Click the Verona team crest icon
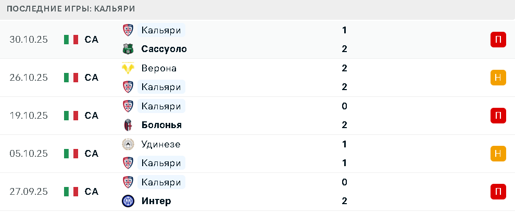This screenshot has height=213, width=515. point(127,68)
